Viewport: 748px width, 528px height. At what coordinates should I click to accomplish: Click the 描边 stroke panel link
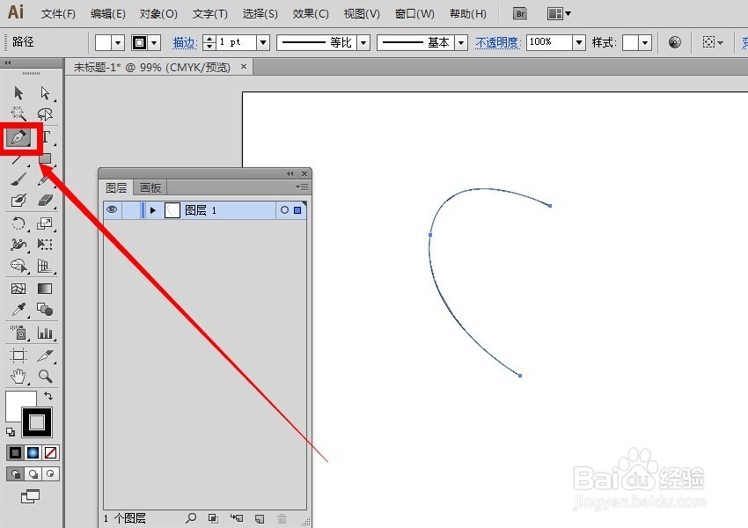(185, 42)
